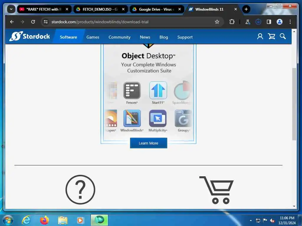Click the network tray icon

click(x=258, y=220)
